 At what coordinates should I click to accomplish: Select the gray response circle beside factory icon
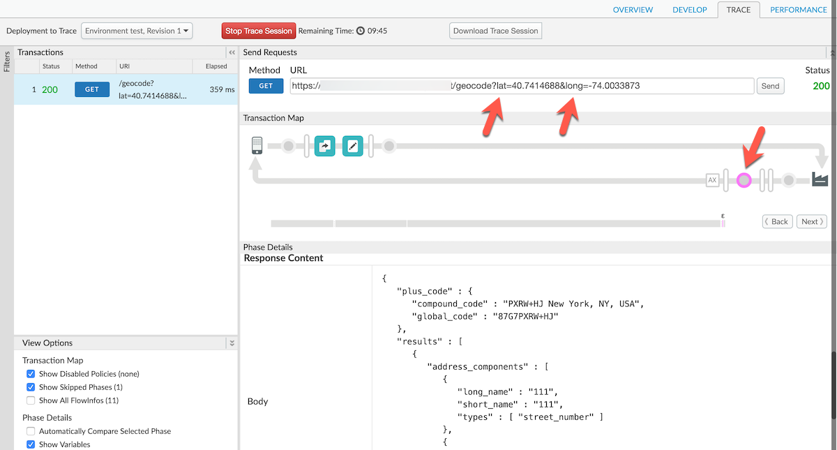tap(789, 180)
